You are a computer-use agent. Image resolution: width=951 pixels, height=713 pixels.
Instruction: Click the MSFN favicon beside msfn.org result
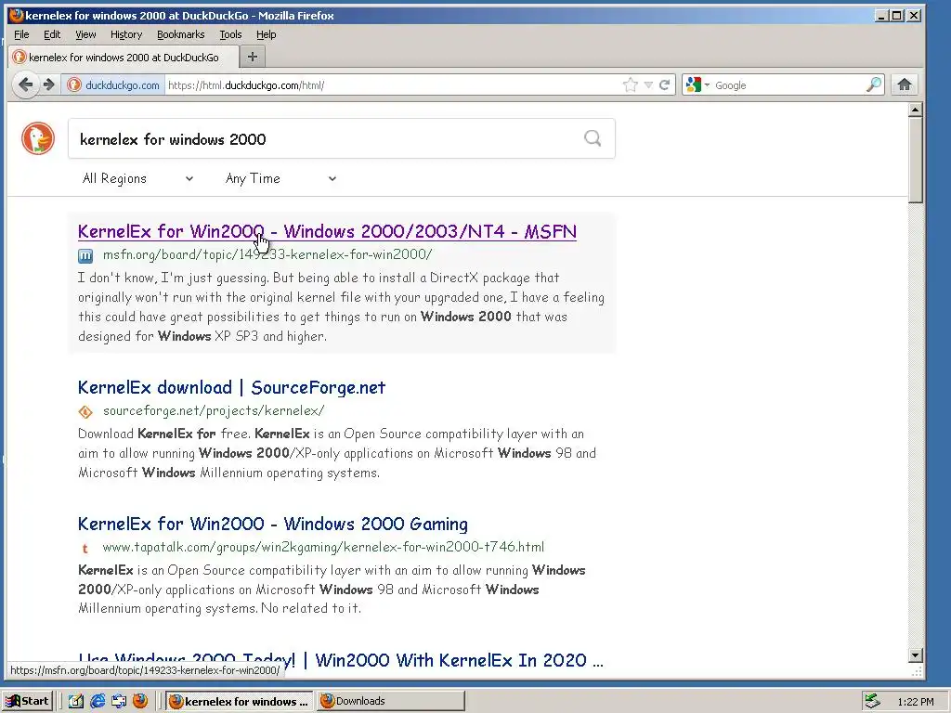(x=85, y=256)
